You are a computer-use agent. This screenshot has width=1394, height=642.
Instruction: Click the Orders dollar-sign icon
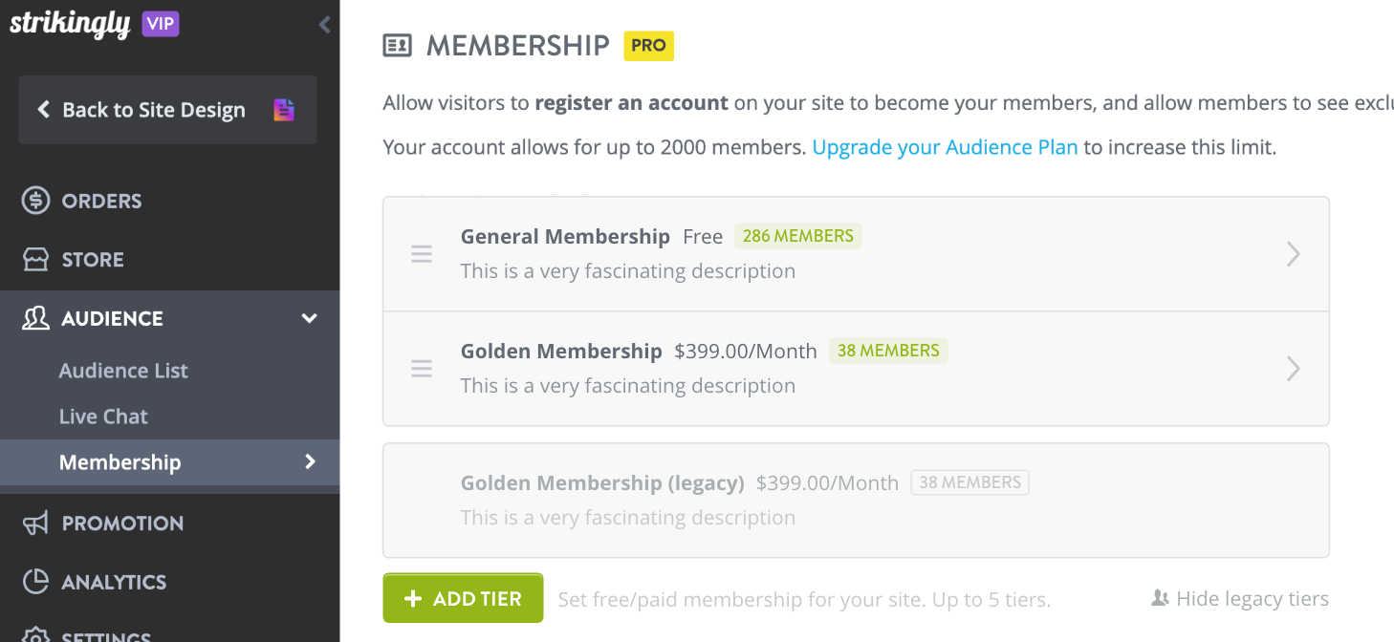35,201
